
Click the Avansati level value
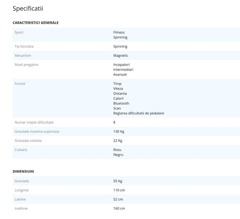(120, 75)
